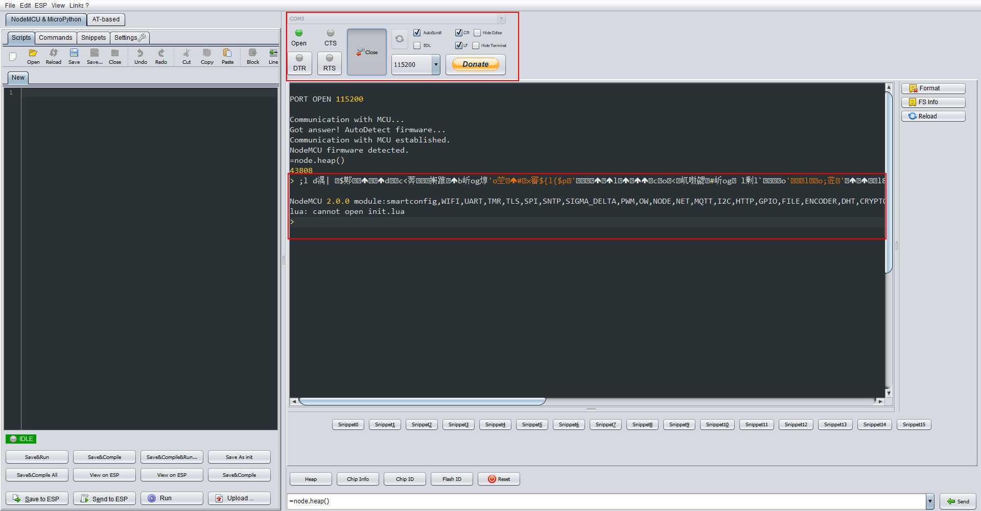Toggle the AutoScroll checkbox
This screenshot has width=981, height=511.
pos(417,33)
